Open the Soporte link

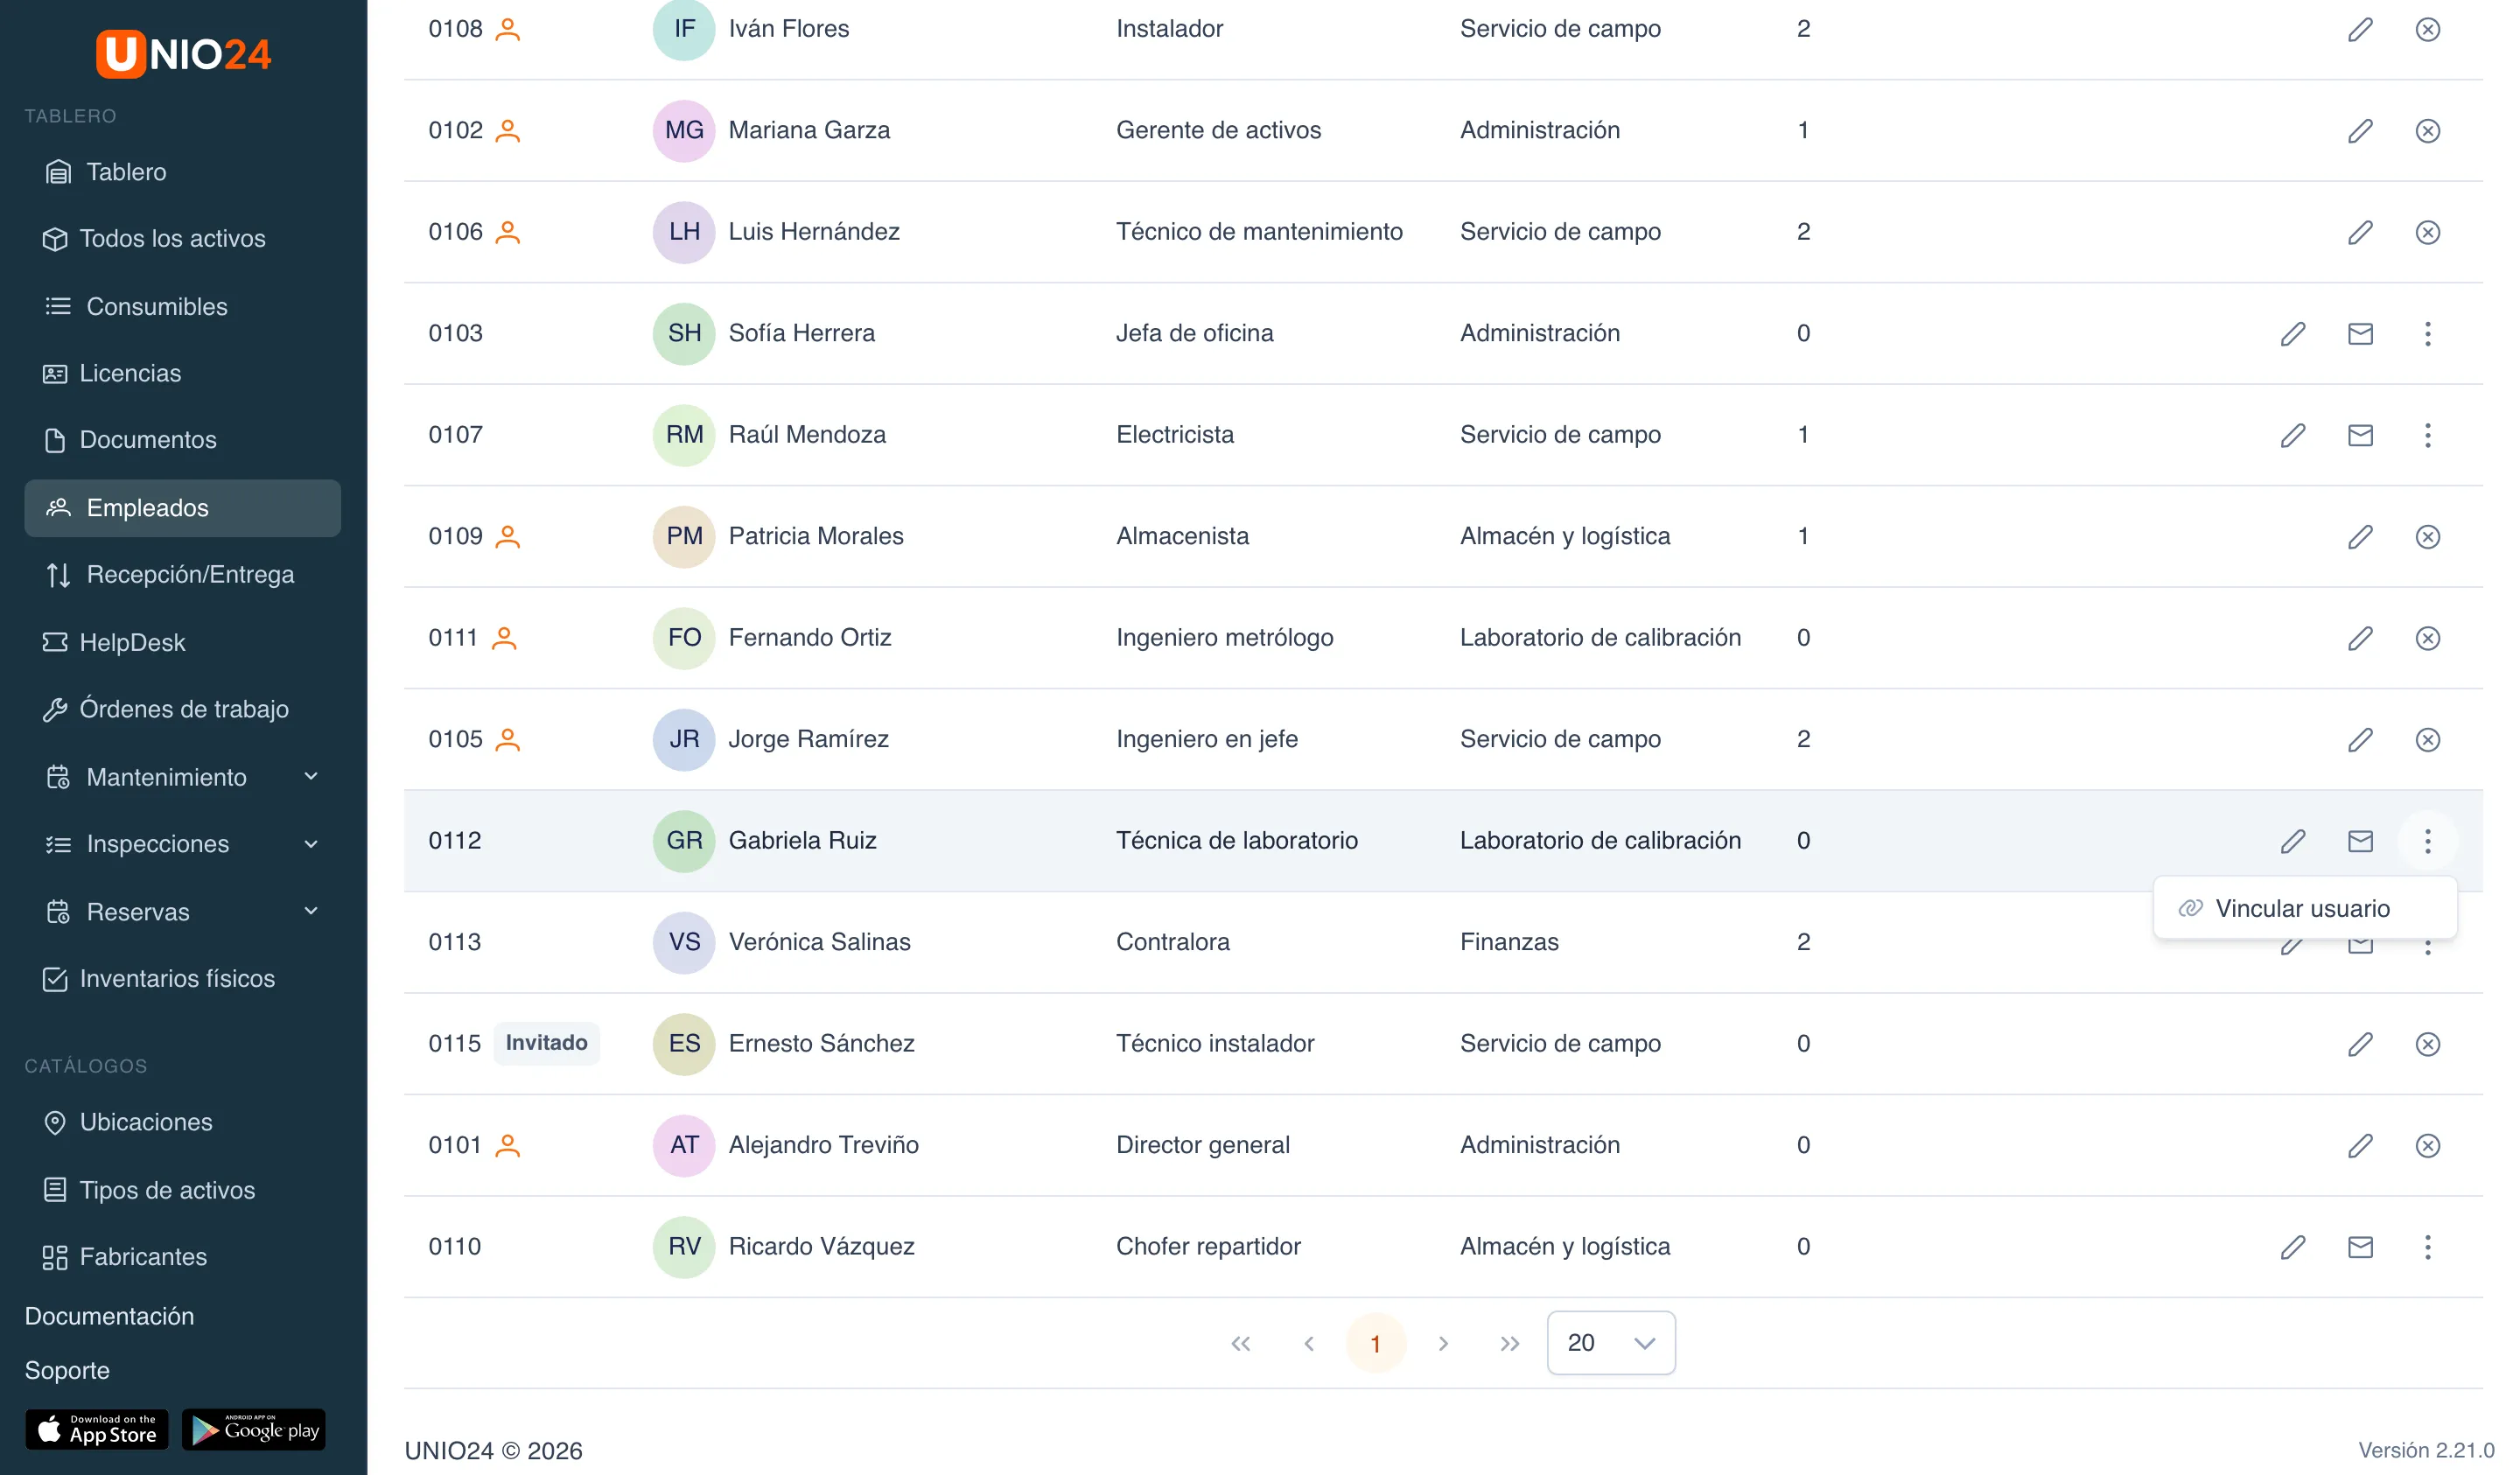tap(67, 1370)
